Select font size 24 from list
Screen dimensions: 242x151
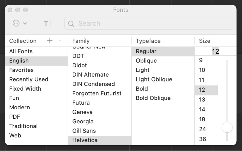pos(202,129)
